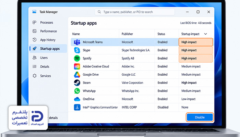Screen dimensions: 240x137
Task: Click the Valve Corporation publisher cell
Action: click(x=132, y=83)
